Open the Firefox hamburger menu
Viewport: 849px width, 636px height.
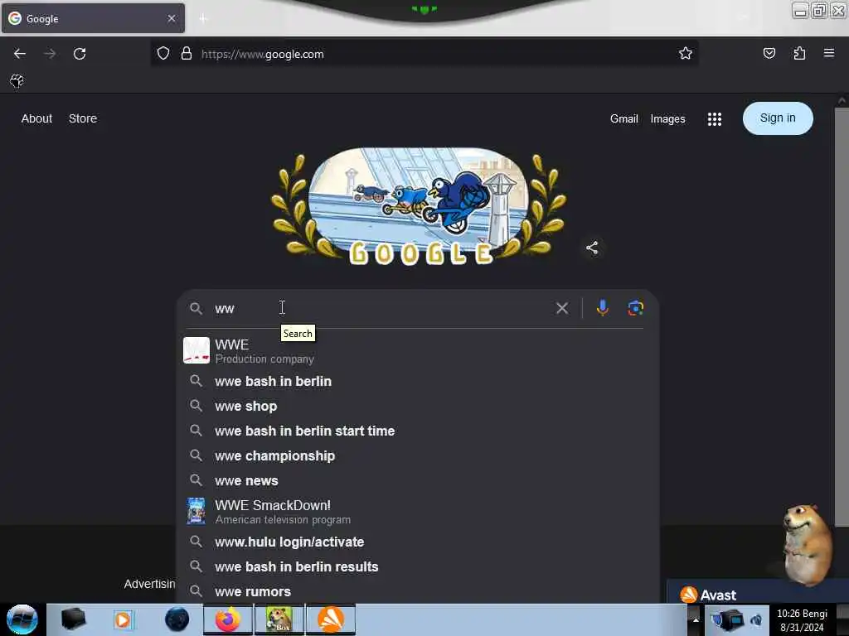pyautogui.click(x=829, y=53)
